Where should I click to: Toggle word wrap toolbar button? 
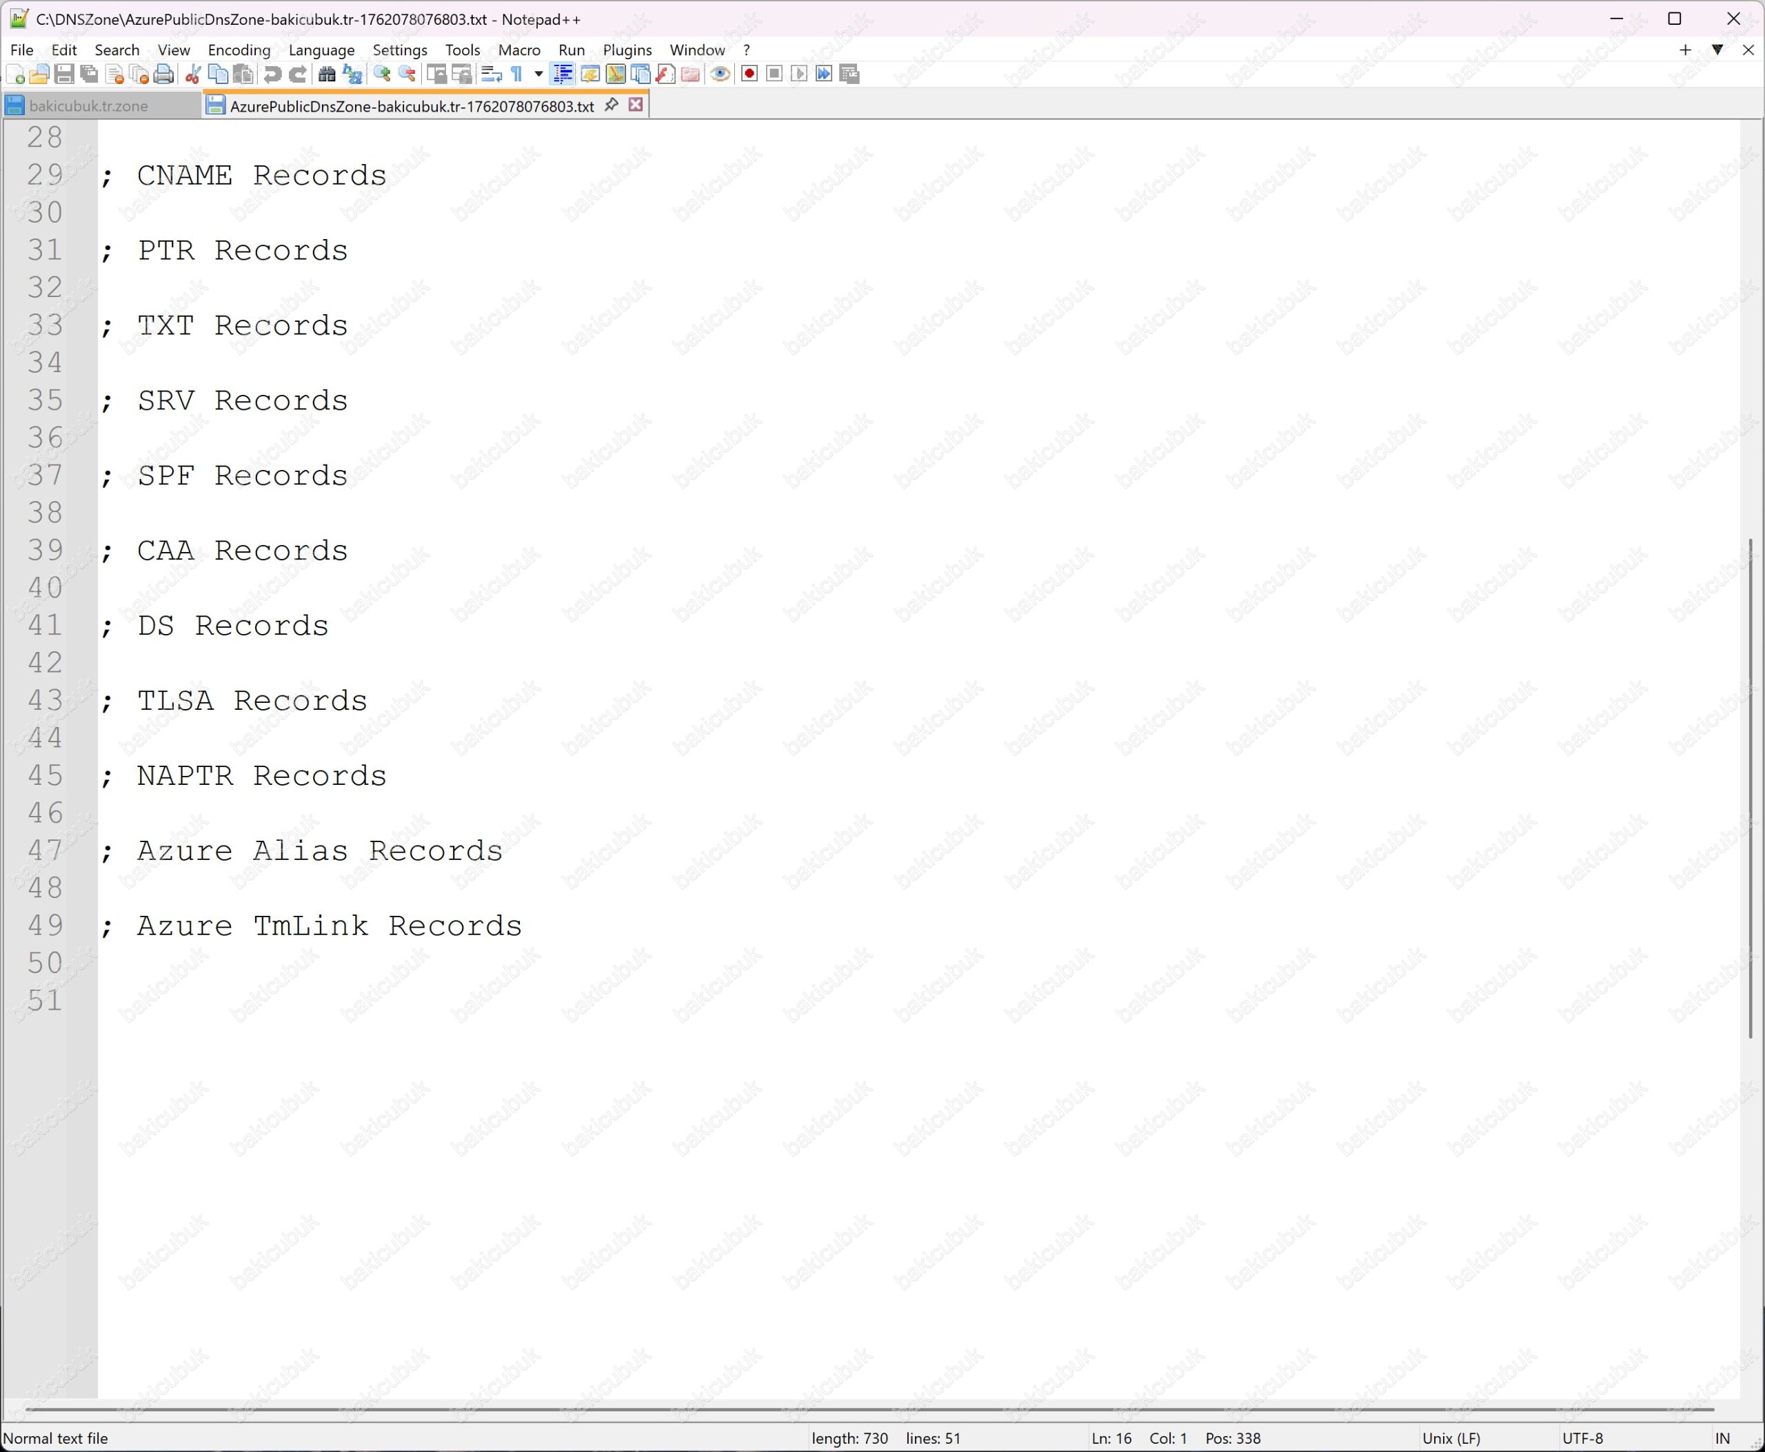492,74
